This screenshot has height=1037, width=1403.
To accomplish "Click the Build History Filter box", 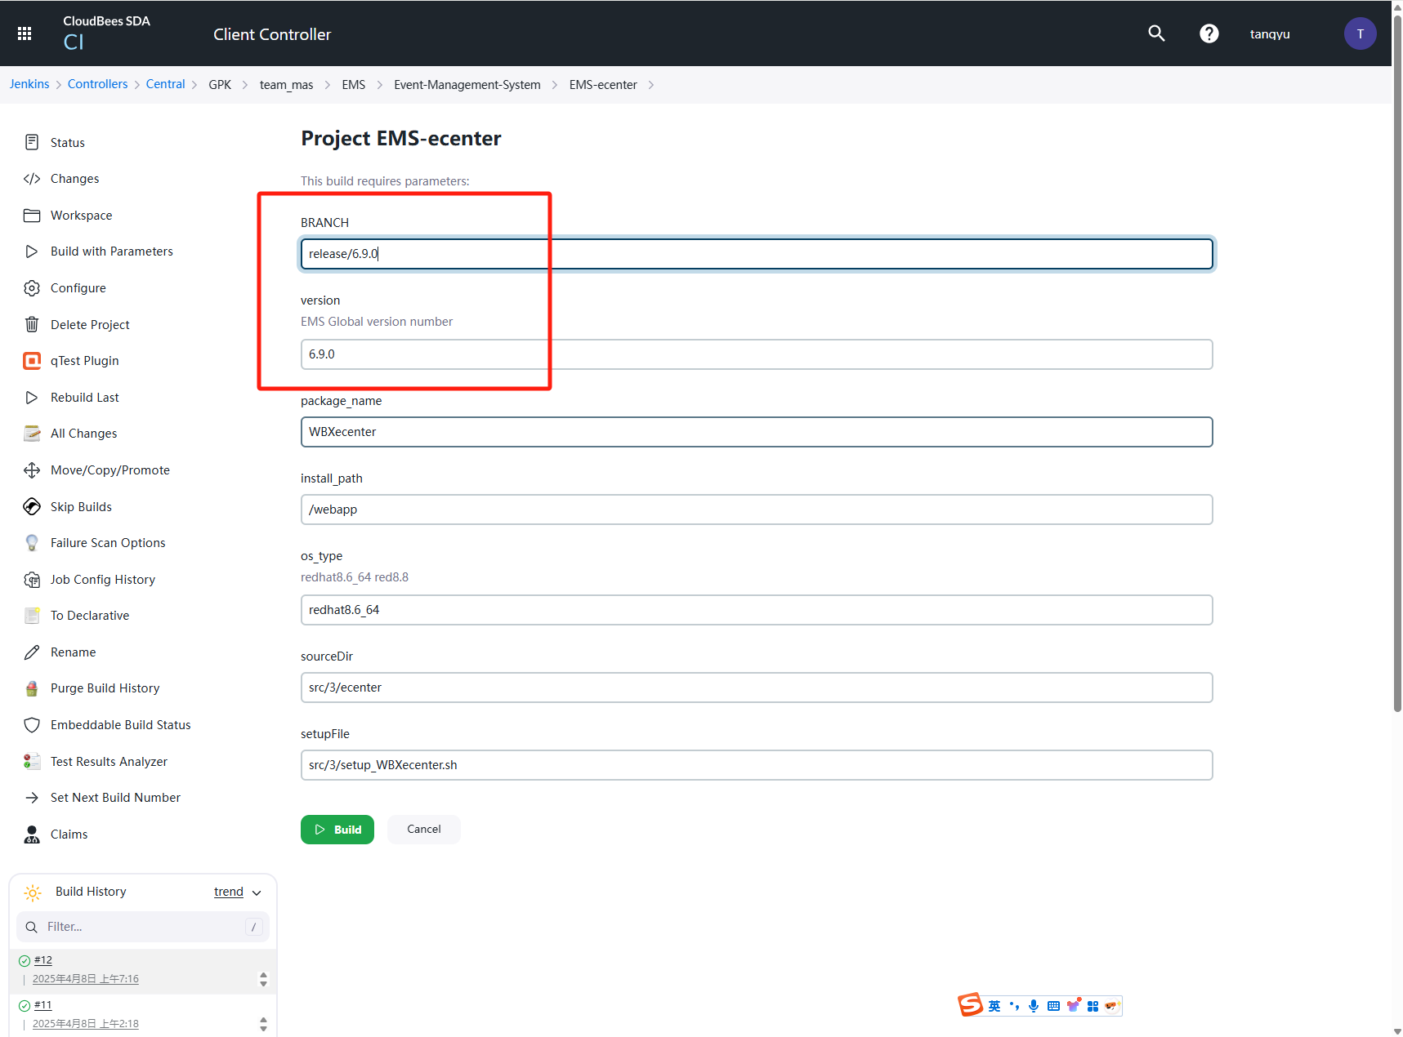I will point(143,927).
